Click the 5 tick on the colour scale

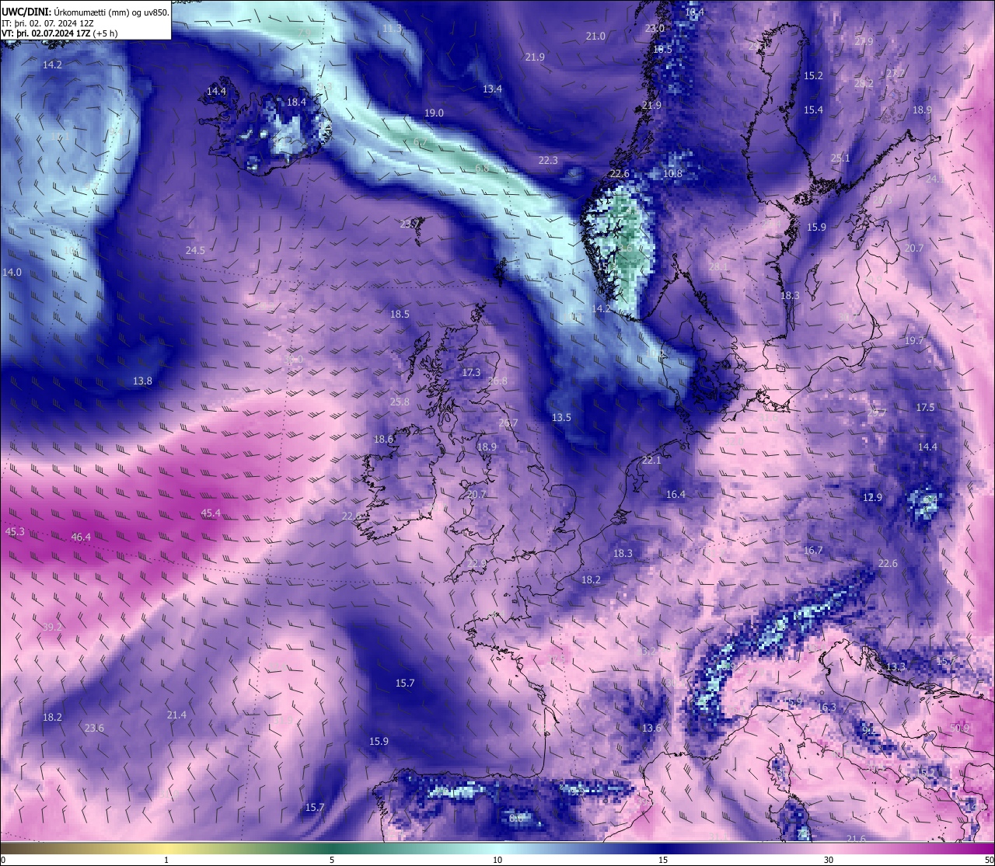(332, 860)
